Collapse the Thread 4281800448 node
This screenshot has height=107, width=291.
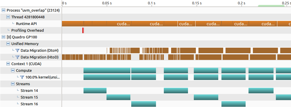coord(8,17)
